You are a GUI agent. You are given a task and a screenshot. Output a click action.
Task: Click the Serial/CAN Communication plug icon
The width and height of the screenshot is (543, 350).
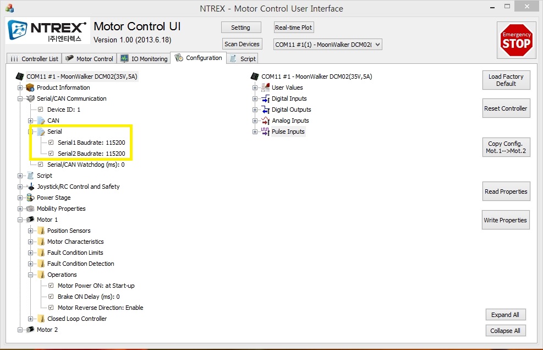tap(30, 99)
